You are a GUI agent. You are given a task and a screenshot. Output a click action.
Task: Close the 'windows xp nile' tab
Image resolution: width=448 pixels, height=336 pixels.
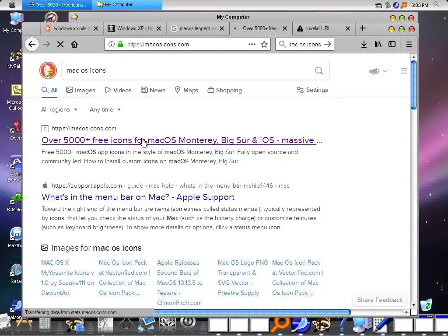[96, 28]
